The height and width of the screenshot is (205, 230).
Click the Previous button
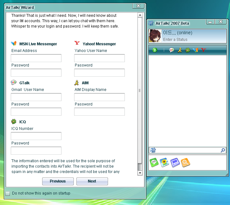tap(58, 181)
